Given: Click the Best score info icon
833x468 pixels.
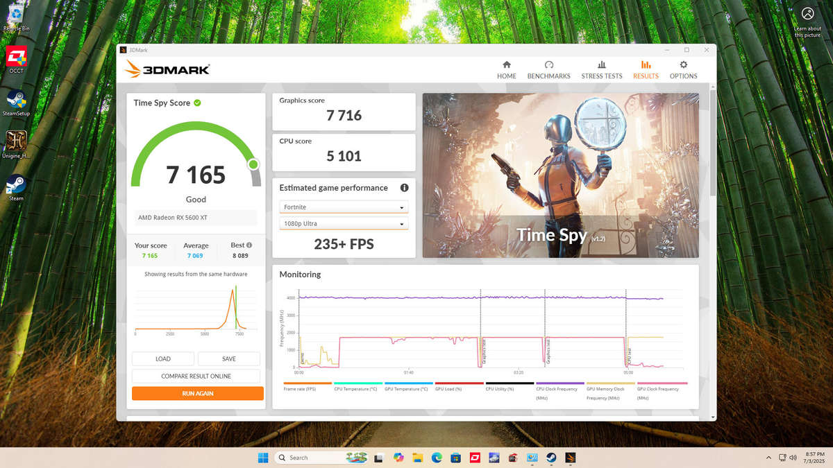Looking at the screenshot, I should pos(251,244).
